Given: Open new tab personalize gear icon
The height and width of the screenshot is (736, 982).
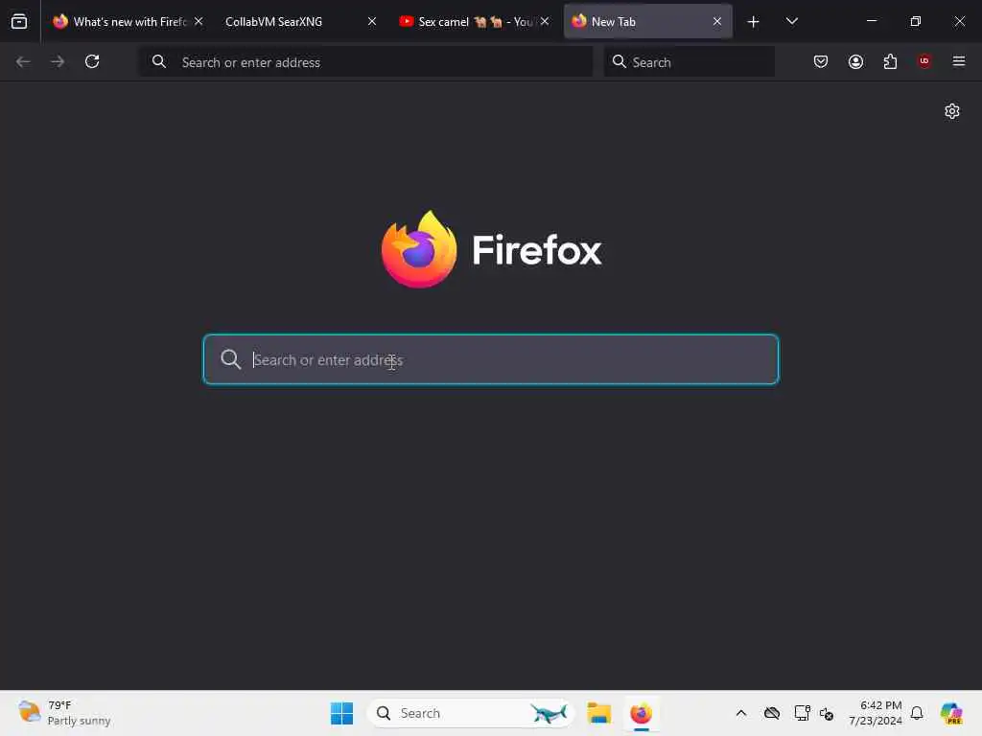Looking at the screenshot, I should [x=952, y=111].
